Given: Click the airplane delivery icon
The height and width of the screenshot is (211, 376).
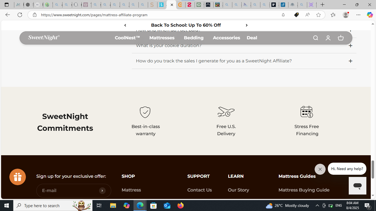Looking at the screenshot, I should pyautogui.click(x=226, y=112).
